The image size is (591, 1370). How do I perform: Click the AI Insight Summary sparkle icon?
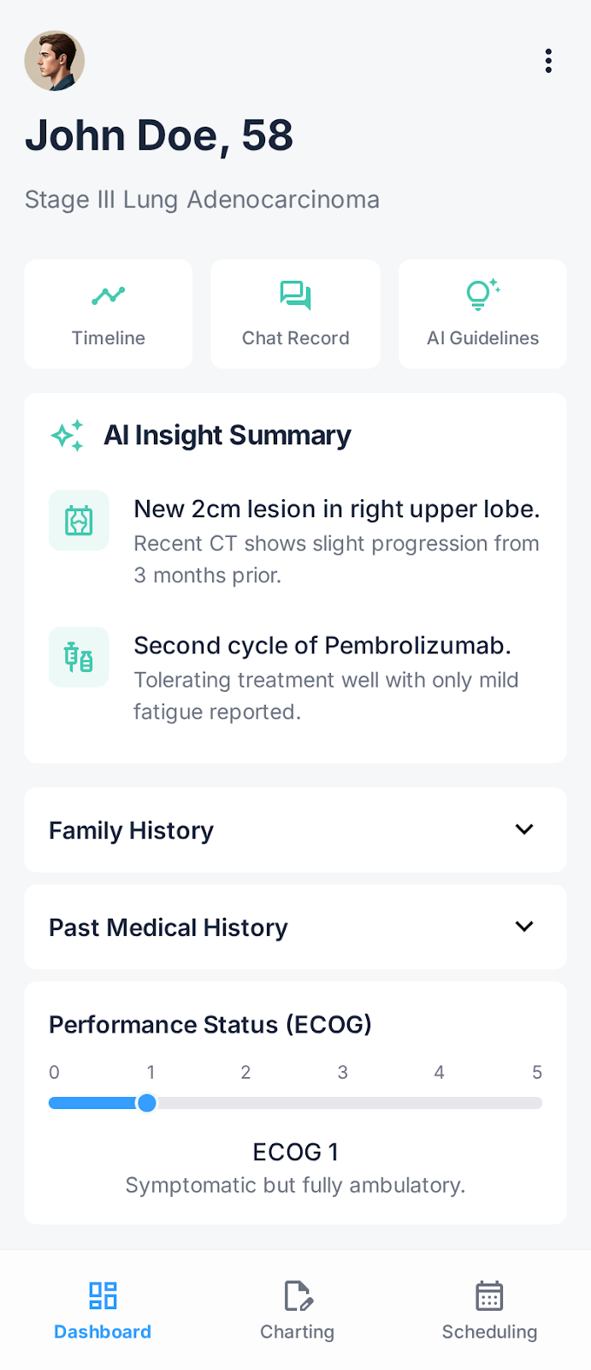click(x=68, y=435)
